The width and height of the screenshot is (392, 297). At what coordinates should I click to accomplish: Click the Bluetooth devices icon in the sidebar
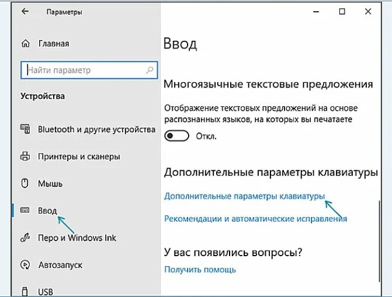(x=25, y=129)
